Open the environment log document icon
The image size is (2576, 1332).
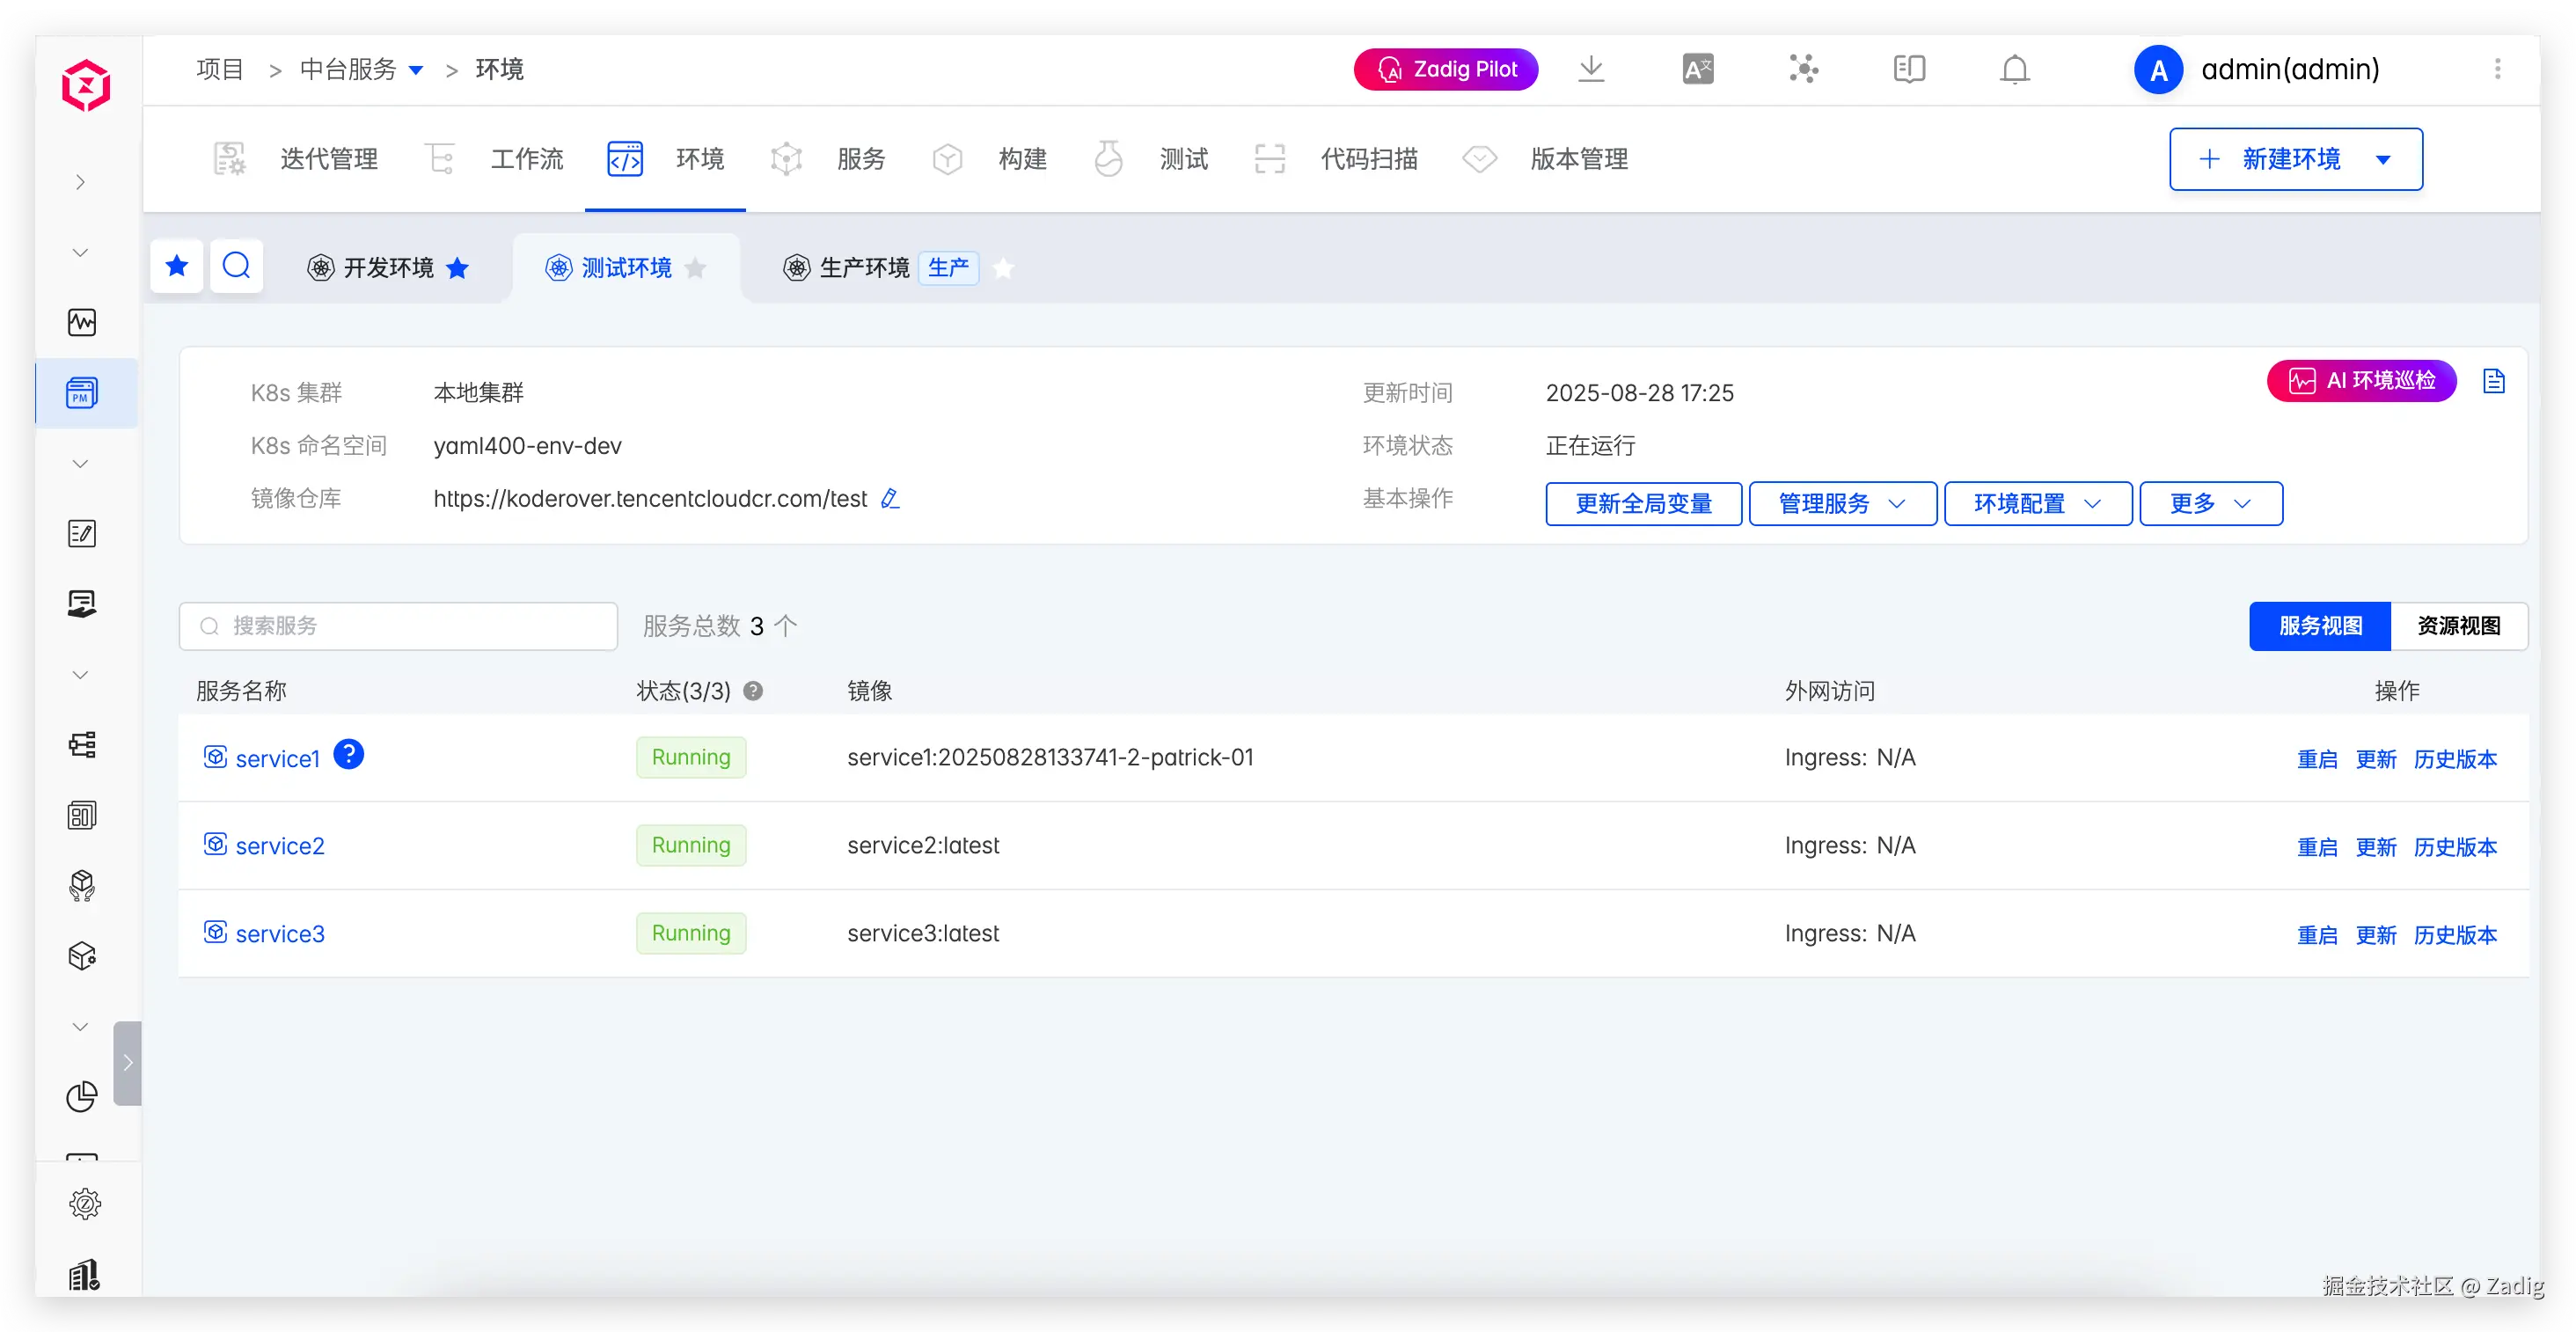2493,381
